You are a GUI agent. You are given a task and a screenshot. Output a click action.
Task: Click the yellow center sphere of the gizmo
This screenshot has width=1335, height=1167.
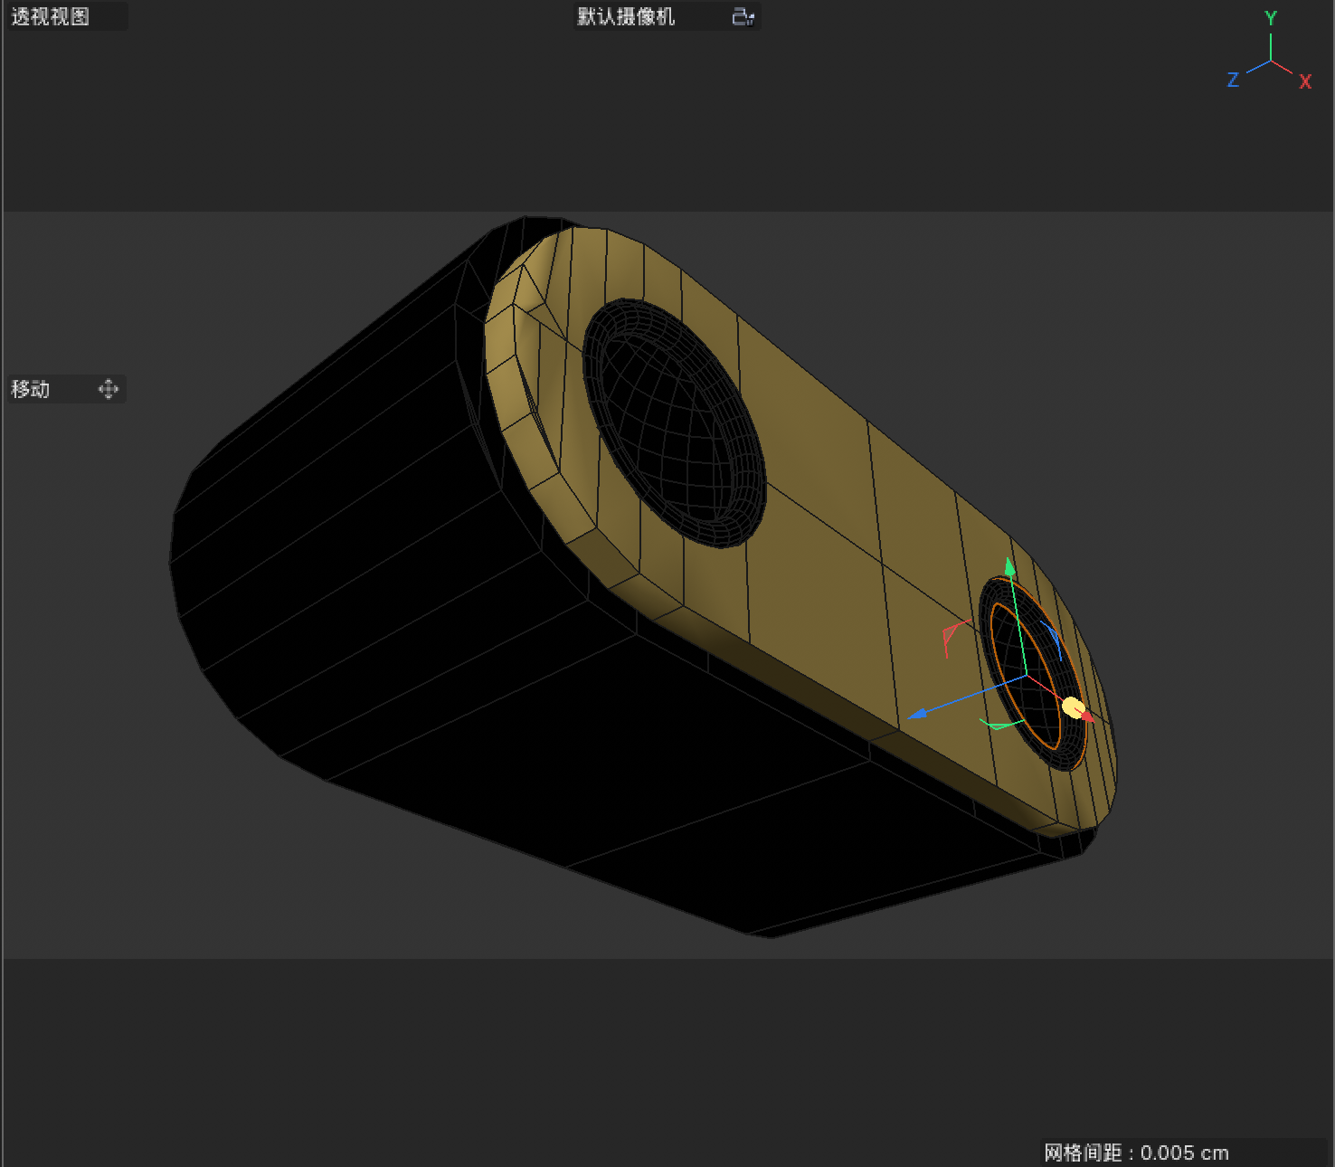[x=1073, y=707]
